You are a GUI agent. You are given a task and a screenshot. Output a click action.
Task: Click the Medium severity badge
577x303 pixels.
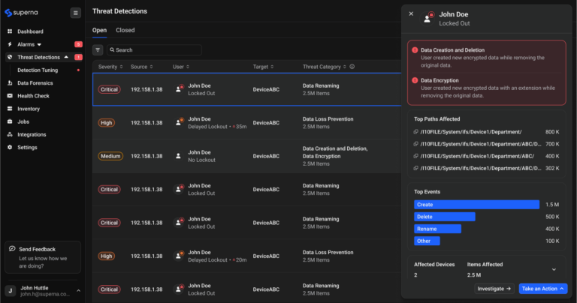point(110,156)
